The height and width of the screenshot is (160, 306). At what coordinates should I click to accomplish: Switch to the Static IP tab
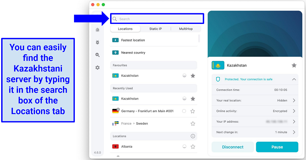156,29
